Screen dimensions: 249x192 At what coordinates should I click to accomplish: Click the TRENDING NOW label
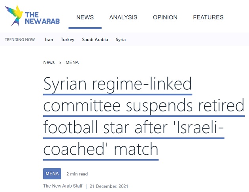(x=20, y=40)
